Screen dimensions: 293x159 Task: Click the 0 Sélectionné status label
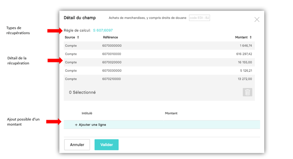[x=82, y=92]
